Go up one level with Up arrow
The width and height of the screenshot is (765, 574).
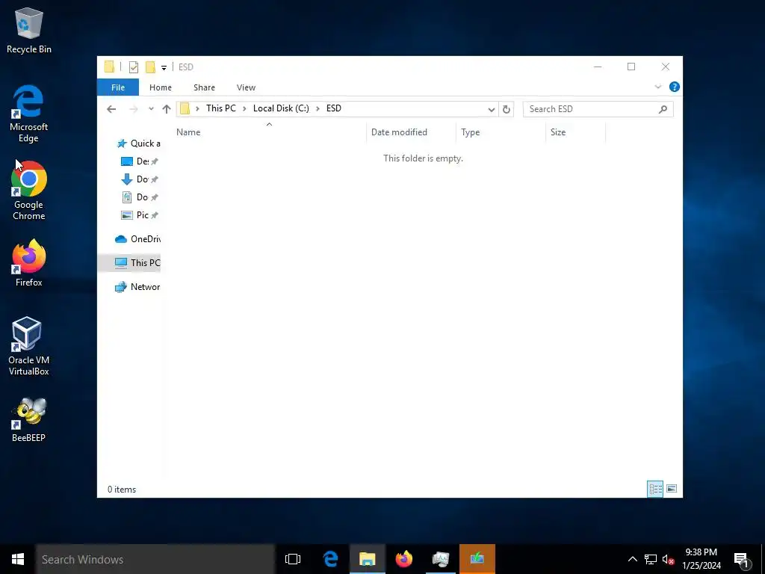coord(167,109)
